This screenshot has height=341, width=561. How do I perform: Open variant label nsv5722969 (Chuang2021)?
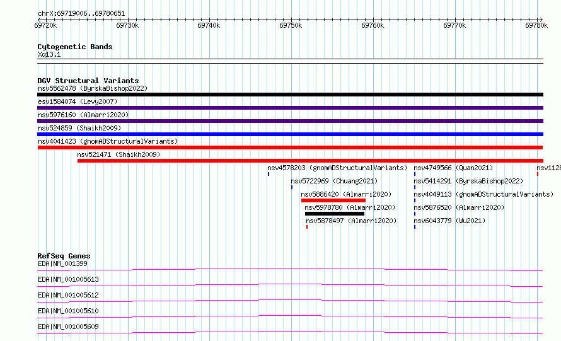click(x=334, y=181)
